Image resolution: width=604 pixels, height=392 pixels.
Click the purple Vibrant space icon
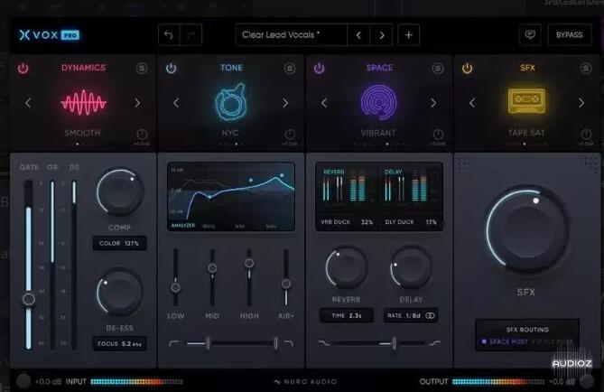point(379,102)
